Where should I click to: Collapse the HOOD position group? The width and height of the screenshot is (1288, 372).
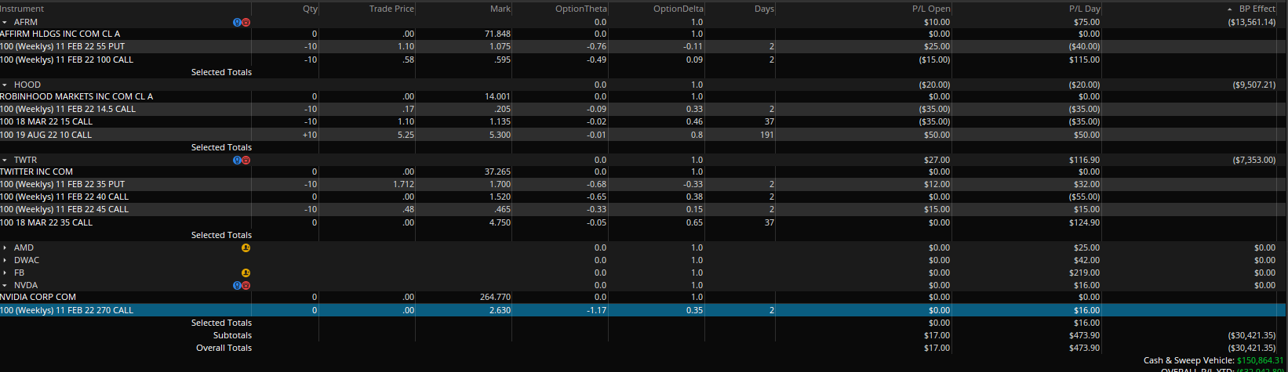coord(5,85)
